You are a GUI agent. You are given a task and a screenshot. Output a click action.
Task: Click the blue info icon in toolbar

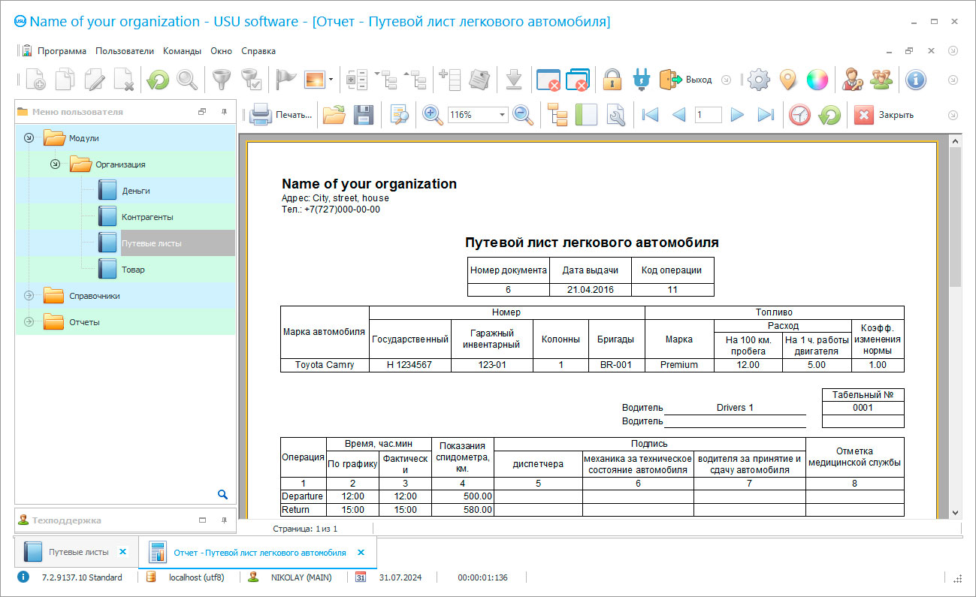click(914, 79)
